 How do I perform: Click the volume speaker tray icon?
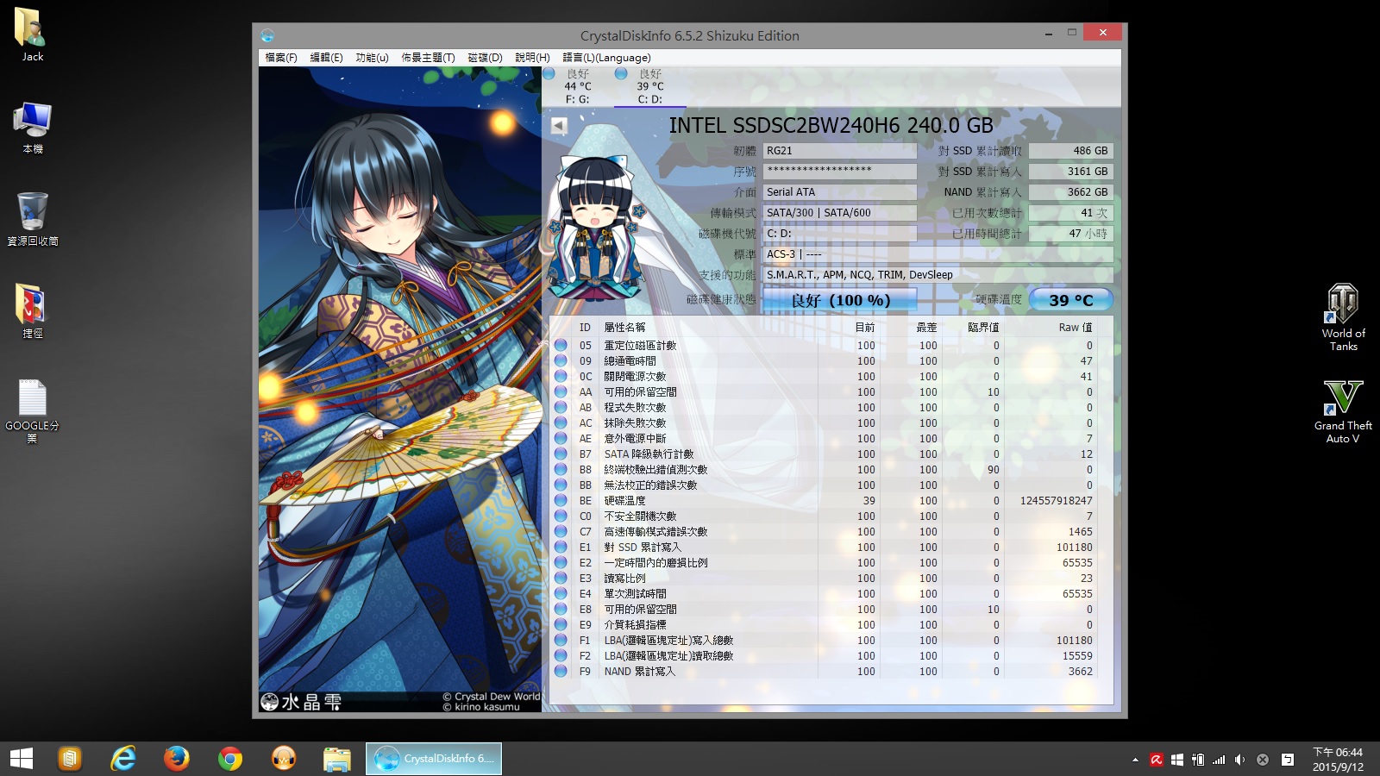click(1239, 760)
